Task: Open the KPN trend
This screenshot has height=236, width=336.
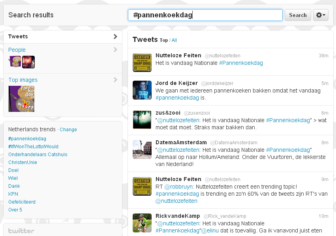Action: tap(13, 194)
